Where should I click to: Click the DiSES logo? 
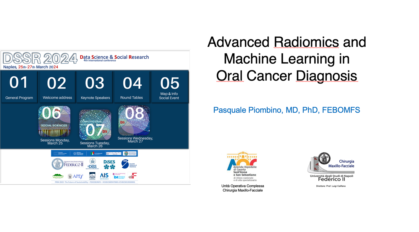click(109, 164)
